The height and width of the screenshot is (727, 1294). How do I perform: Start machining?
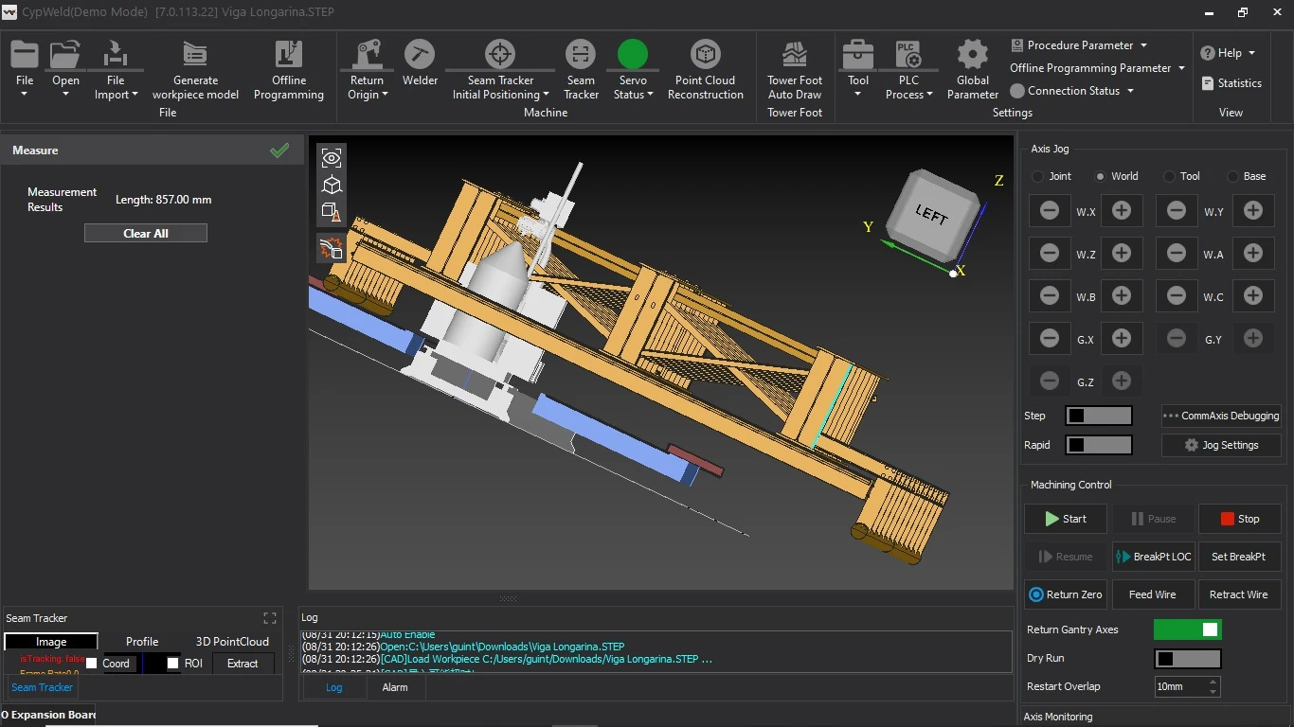(x=1066, y=519)
